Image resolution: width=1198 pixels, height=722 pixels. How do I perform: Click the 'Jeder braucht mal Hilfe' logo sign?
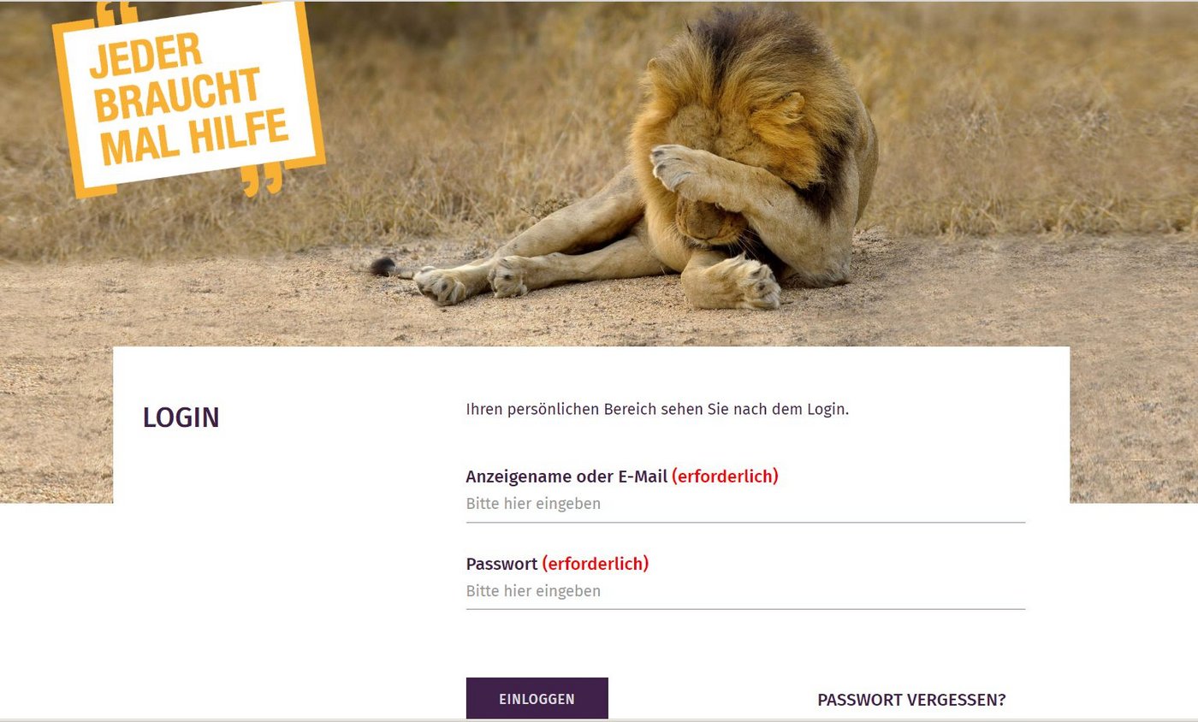(188, 98)
